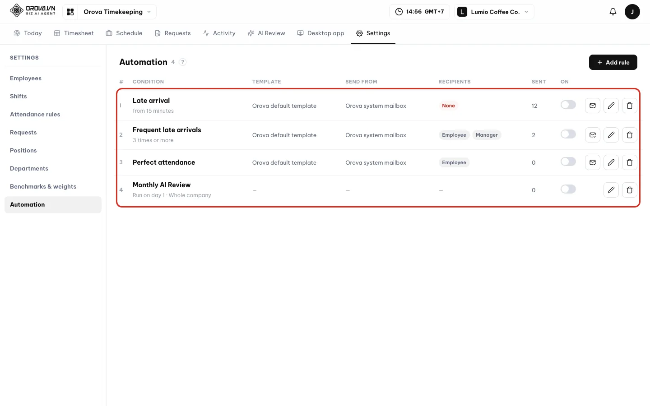Edit the Late arrival rule
The width and height of the screenshot is (650, 406).
(x=611, y=106)
